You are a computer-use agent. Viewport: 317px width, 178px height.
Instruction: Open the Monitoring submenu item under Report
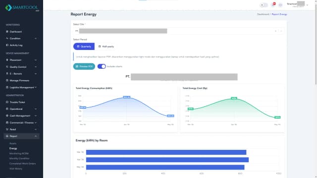point(19,153)
